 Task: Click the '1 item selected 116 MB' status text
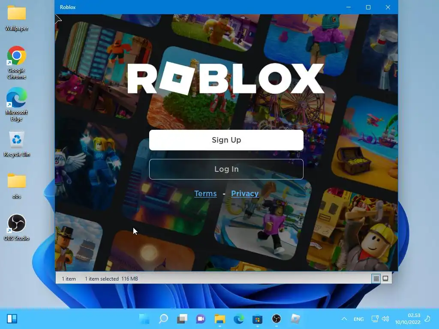111,278
